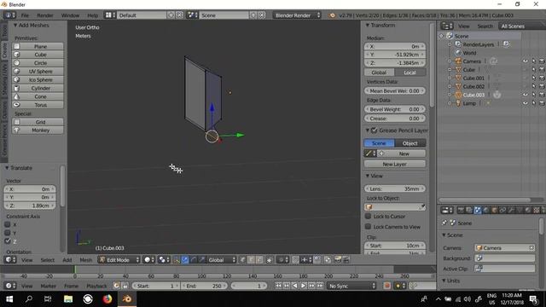This screenshot has height=307, width=546.
Task: Open 3D view editor type icon
Action: (x=9, y=260)
